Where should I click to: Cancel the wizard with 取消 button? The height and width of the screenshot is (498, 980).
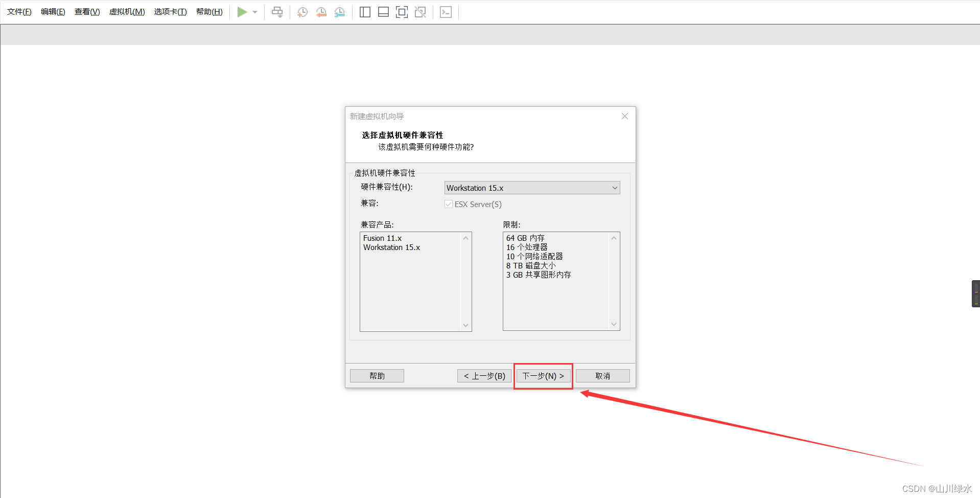point(603,376)
